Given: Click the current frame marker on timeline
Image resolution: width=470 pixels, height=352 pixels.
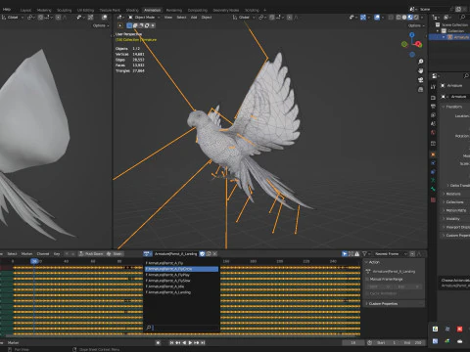Looking at the screenshot, I should point(34,261).
